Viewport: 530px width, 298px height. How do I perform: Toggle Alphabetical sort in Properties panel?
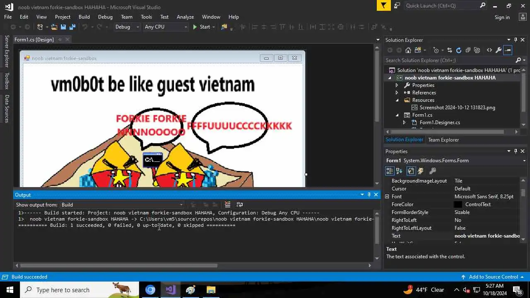point(399,171)
